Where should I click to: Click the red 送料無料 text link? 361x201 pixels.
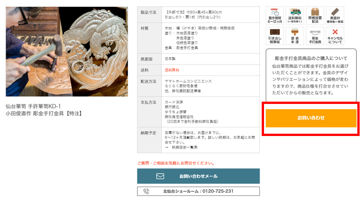click(172, 70)
